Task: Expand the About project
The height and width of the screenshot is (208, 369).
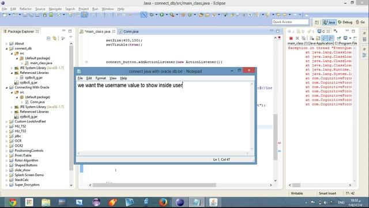Action: (6, 44)
